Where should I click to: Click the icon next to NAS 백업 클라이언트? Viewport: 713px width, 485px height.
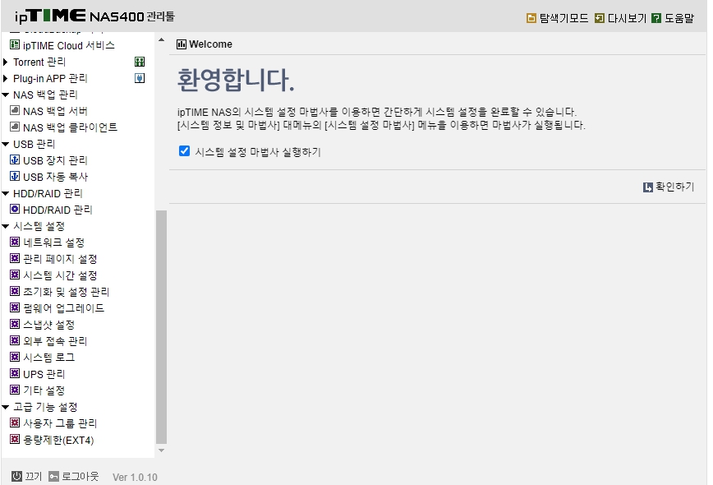[16, 127]
